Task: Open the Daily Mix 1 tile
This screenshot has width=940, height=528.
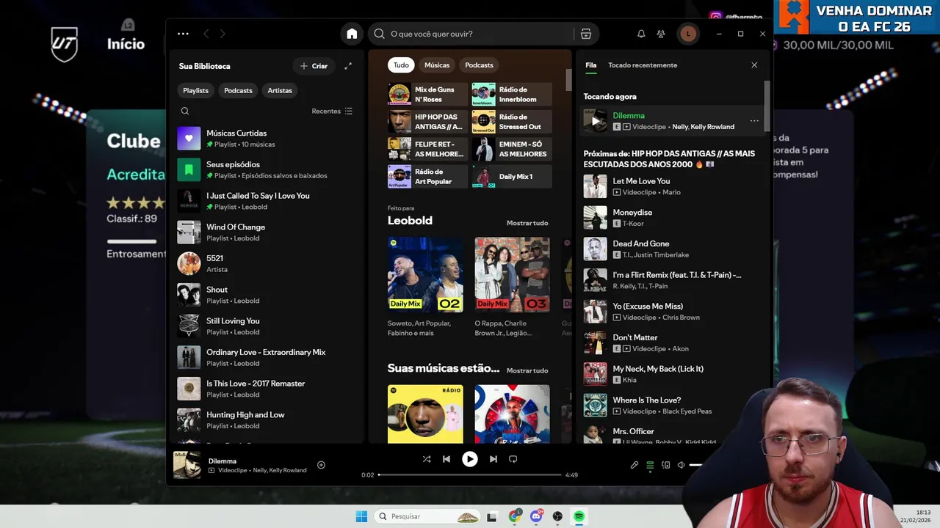Action: [x=512, y=177]
